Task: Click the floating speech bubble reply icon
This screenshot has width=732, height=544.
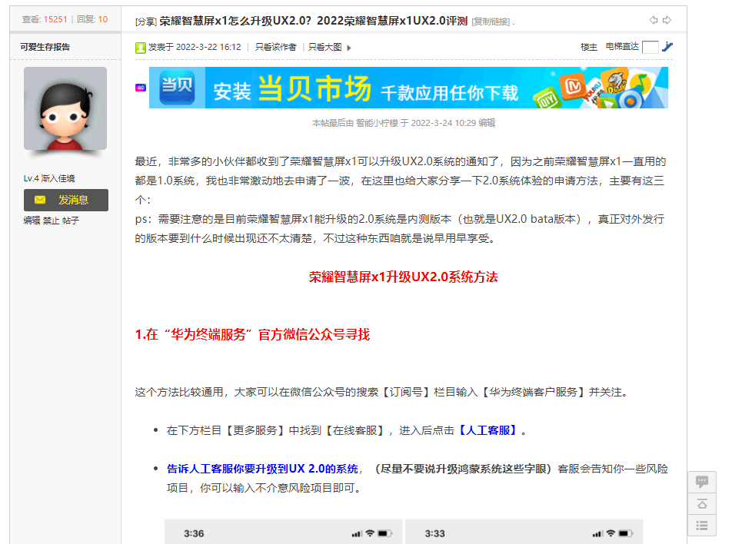Action: (x=702, y=482)
